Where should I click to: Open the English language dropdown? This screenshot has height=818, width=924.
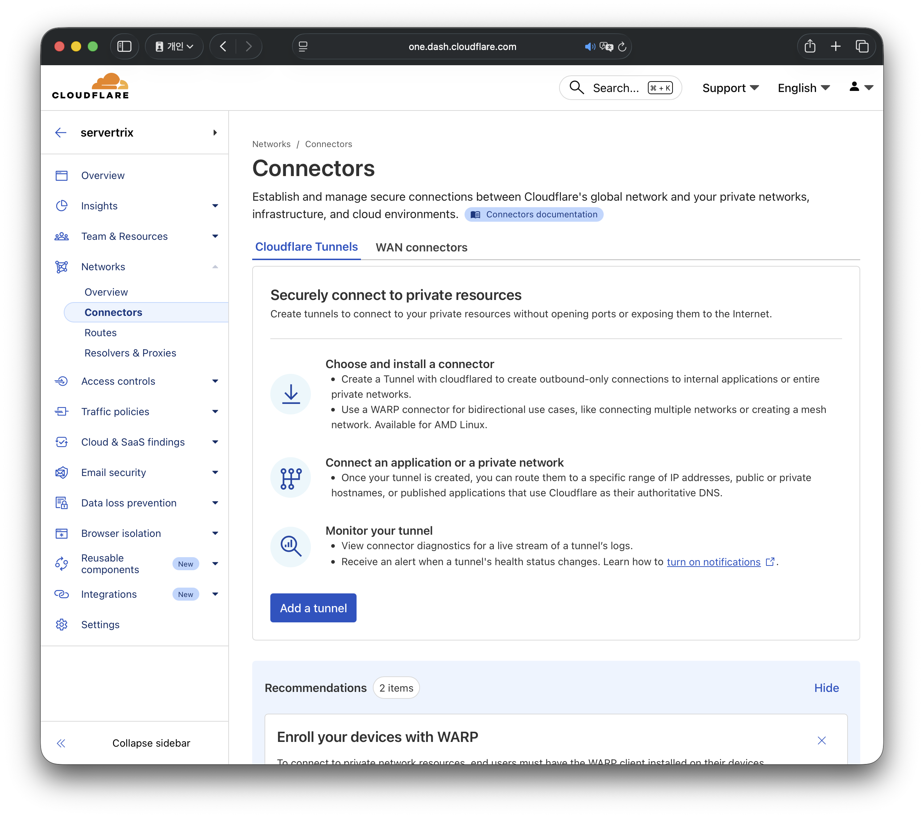pyautogui.click(x=803, y=88)
